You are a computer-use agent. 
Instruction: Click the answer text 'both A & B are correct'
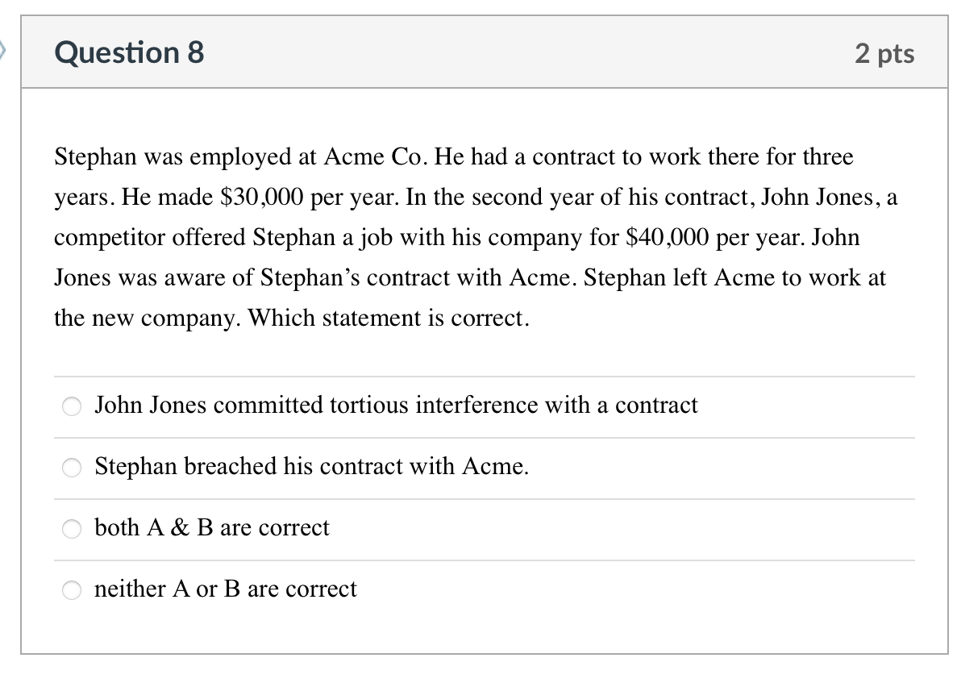coord(212,528)
